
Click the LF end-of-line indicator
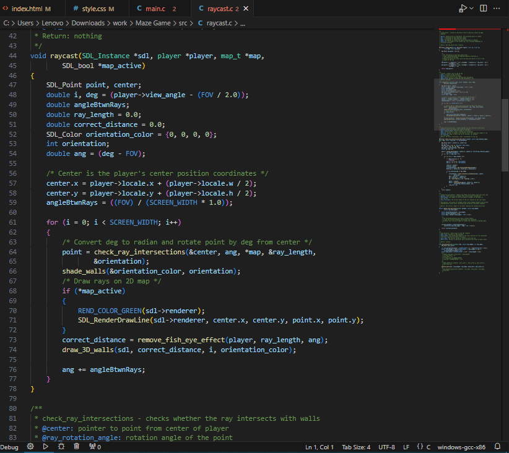point(406,447)
